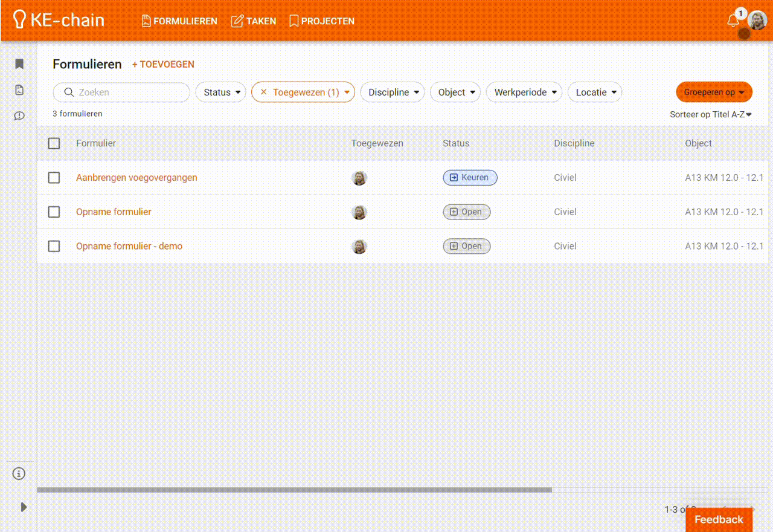Select the Opname formulier - demo checkbox
The height and width of the screenshot is (532, 773).
54,246
